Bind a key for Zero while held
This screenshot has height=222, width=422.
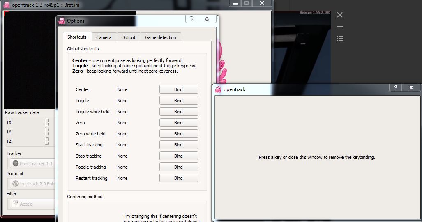[179, 134]
